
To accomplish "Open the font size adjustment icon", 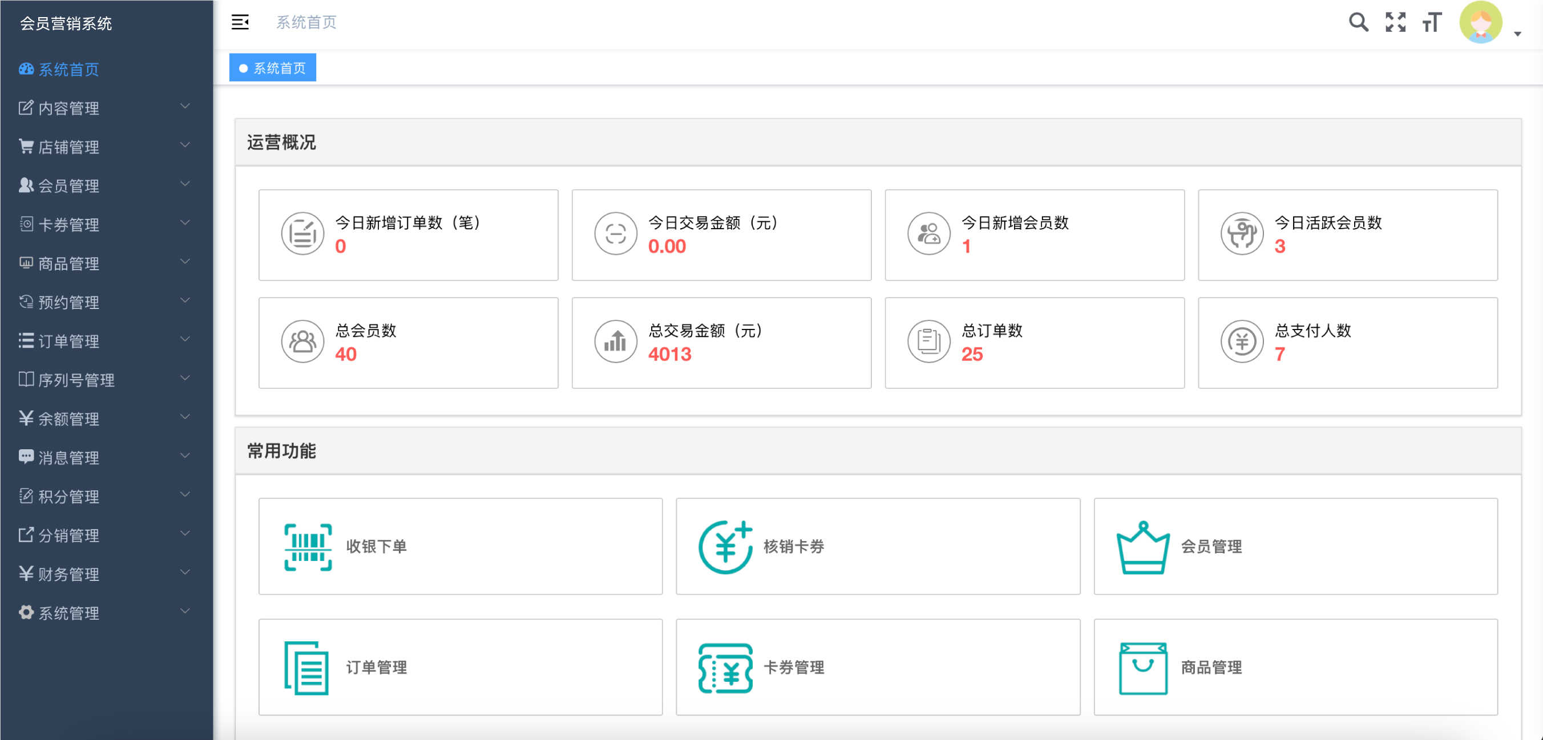I will [x=1432, y=22].
